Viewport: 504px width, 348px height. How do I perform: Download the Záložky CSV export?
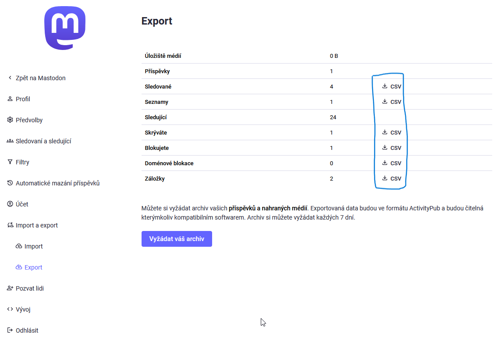pyautogui.click(x=391, y=178)
